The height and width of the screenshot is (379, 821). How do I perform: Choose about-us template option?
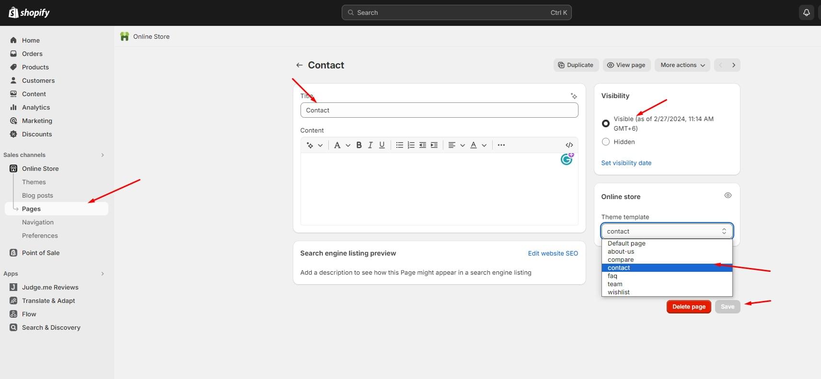pos(667,252)
